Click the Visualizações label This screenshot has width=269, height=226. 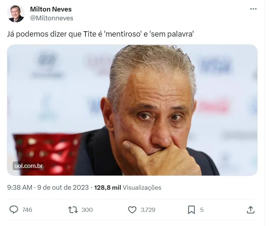(142, 187)
